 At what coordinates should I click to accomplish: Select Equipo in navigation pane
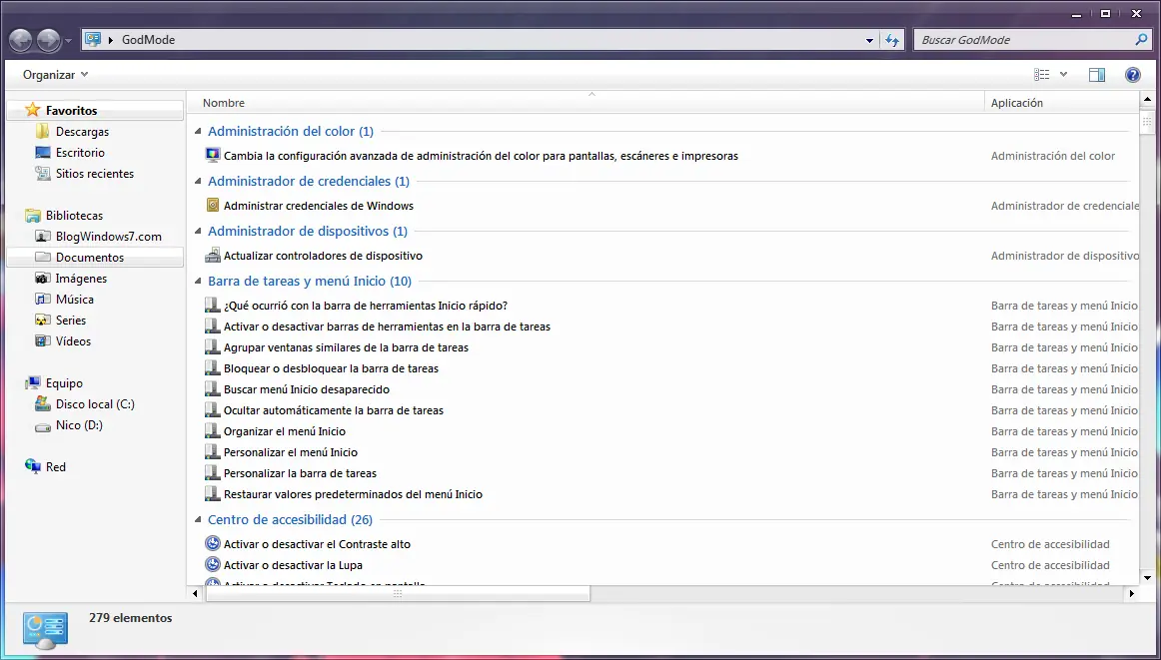[x=64, y=383]
